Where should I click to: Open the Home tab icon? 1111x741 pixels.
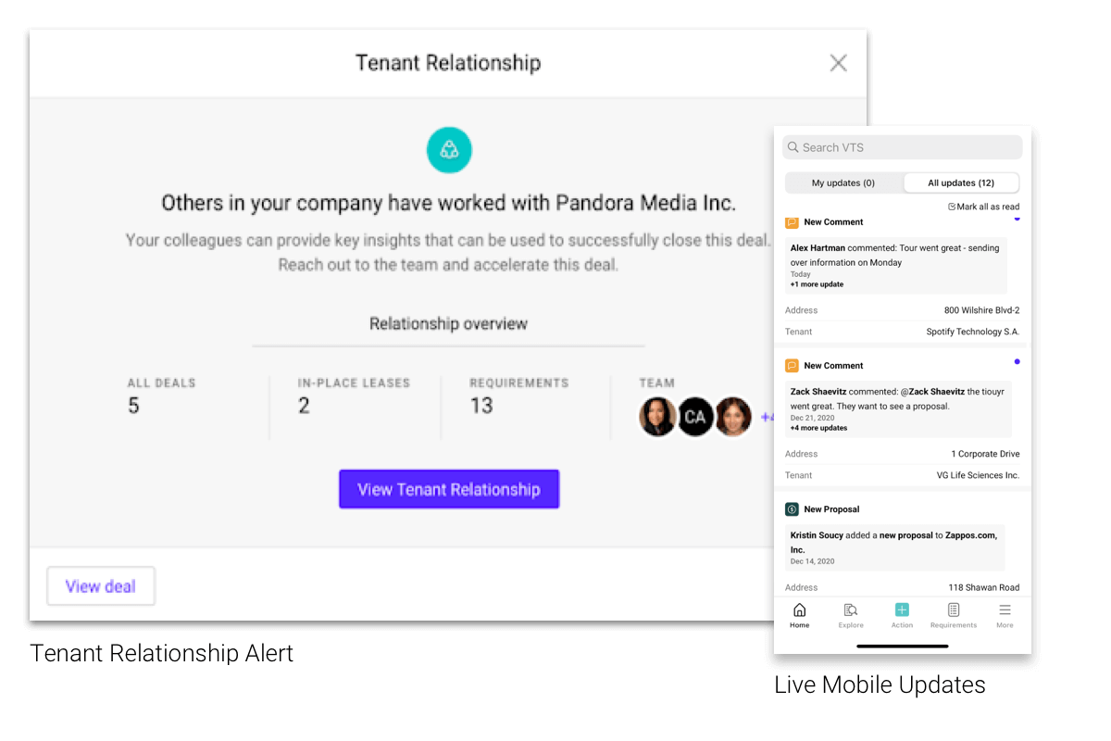point(800,610)
